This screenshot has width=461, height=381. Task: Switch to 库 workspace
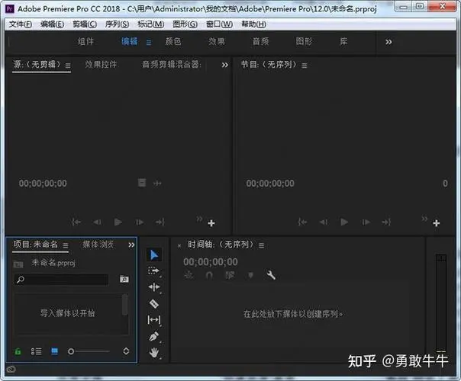pos(343,41)
